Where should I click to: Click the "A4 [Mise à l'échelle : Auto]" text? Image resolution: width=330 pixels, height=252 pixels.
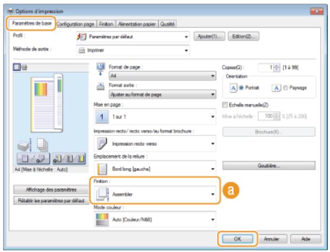41,169
